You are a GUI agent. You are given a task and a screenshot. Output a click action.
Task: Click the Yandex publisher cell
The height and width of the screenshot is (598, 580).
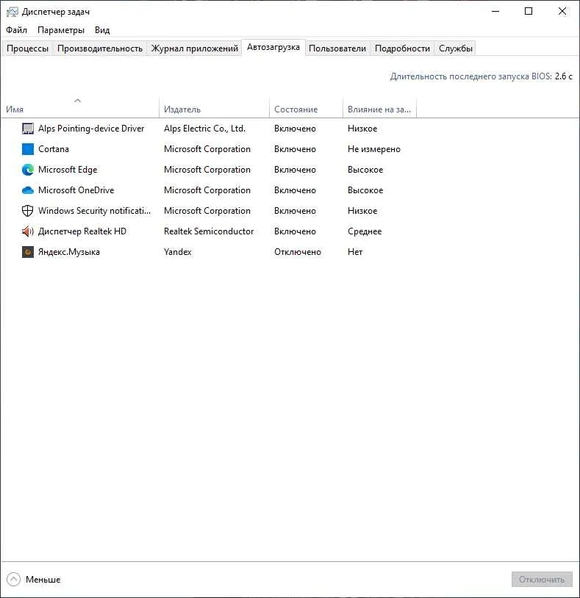point(177,252)
